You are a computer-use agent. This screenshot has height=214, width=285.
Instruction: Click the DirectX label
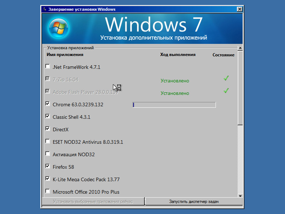point(61,129)
